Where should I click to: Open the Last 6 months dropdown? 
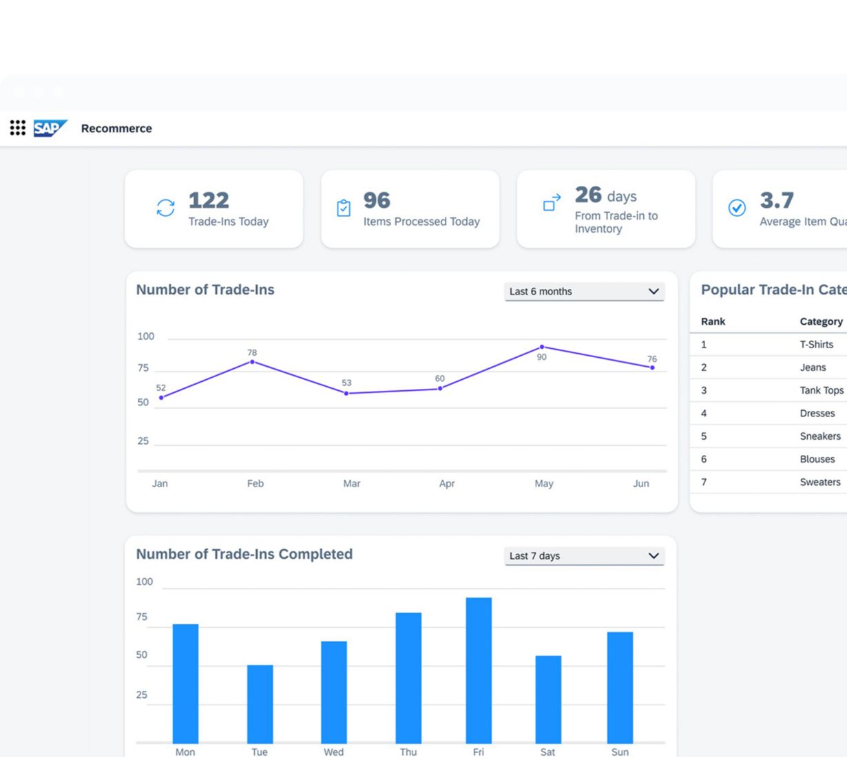(x=584, y=291)
